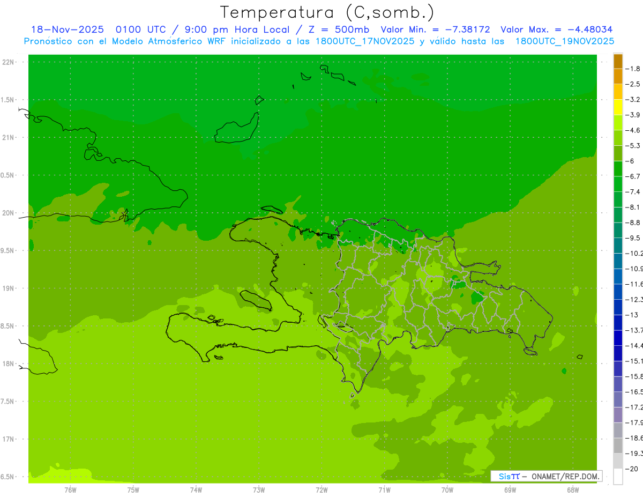Click the color bar label "-9.5"
Image resolution: width=643 pixels, height=497 pixels.
pos(634,238)
